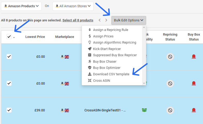Uncheck the second £0.00 row checkbox
The height and width of the screenshot is (124, 203).
tap(9, 83)
